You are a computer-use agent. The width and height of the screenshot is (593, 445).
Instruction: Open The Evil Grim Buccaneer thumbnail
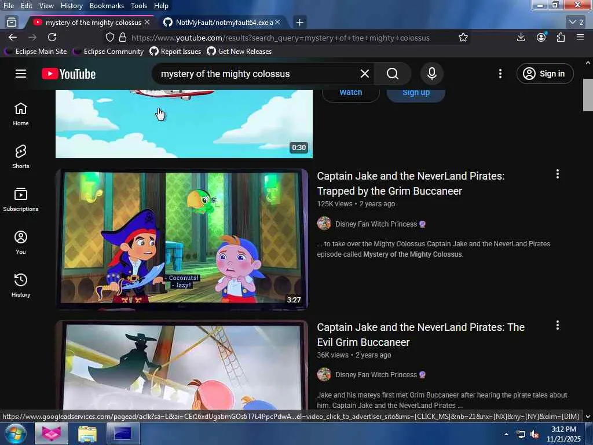click(182, 365)
